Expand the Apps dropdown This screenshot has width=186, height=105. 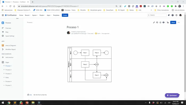coord(49,15)
